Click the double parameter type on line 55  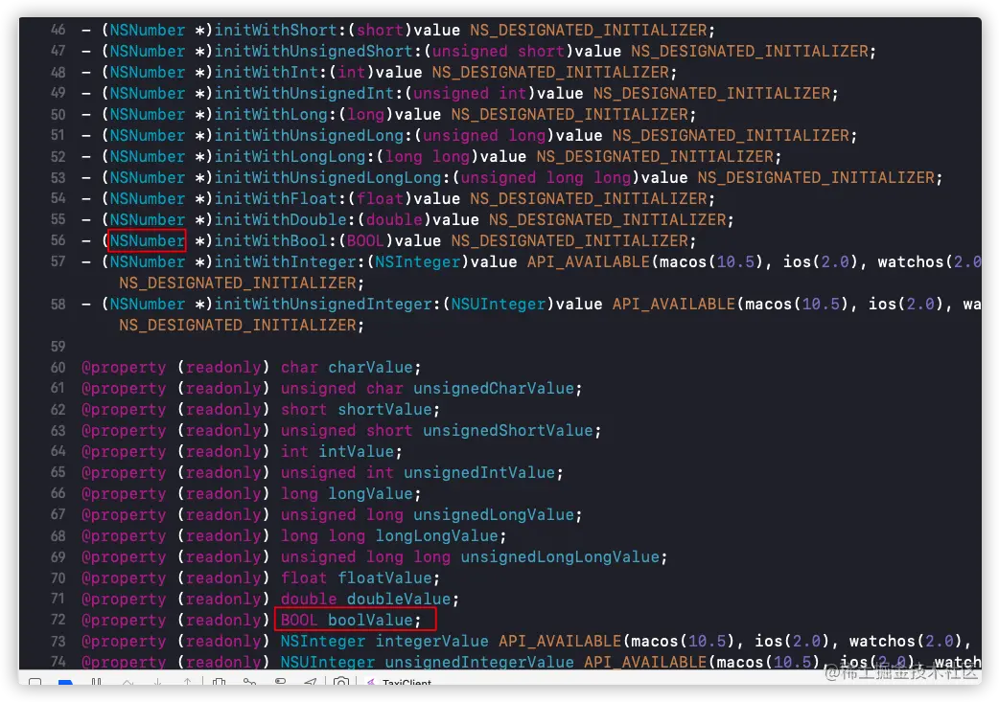point(394,219)
